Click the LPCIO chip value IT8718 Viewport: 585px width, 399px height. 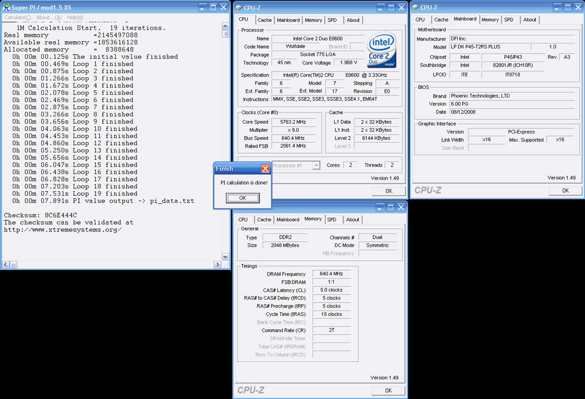(513, 75)
